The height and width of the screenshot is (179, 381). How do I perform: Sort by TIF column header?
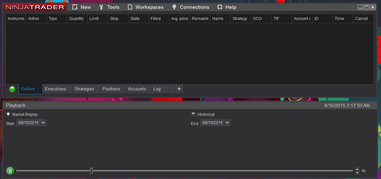(282, 18)
